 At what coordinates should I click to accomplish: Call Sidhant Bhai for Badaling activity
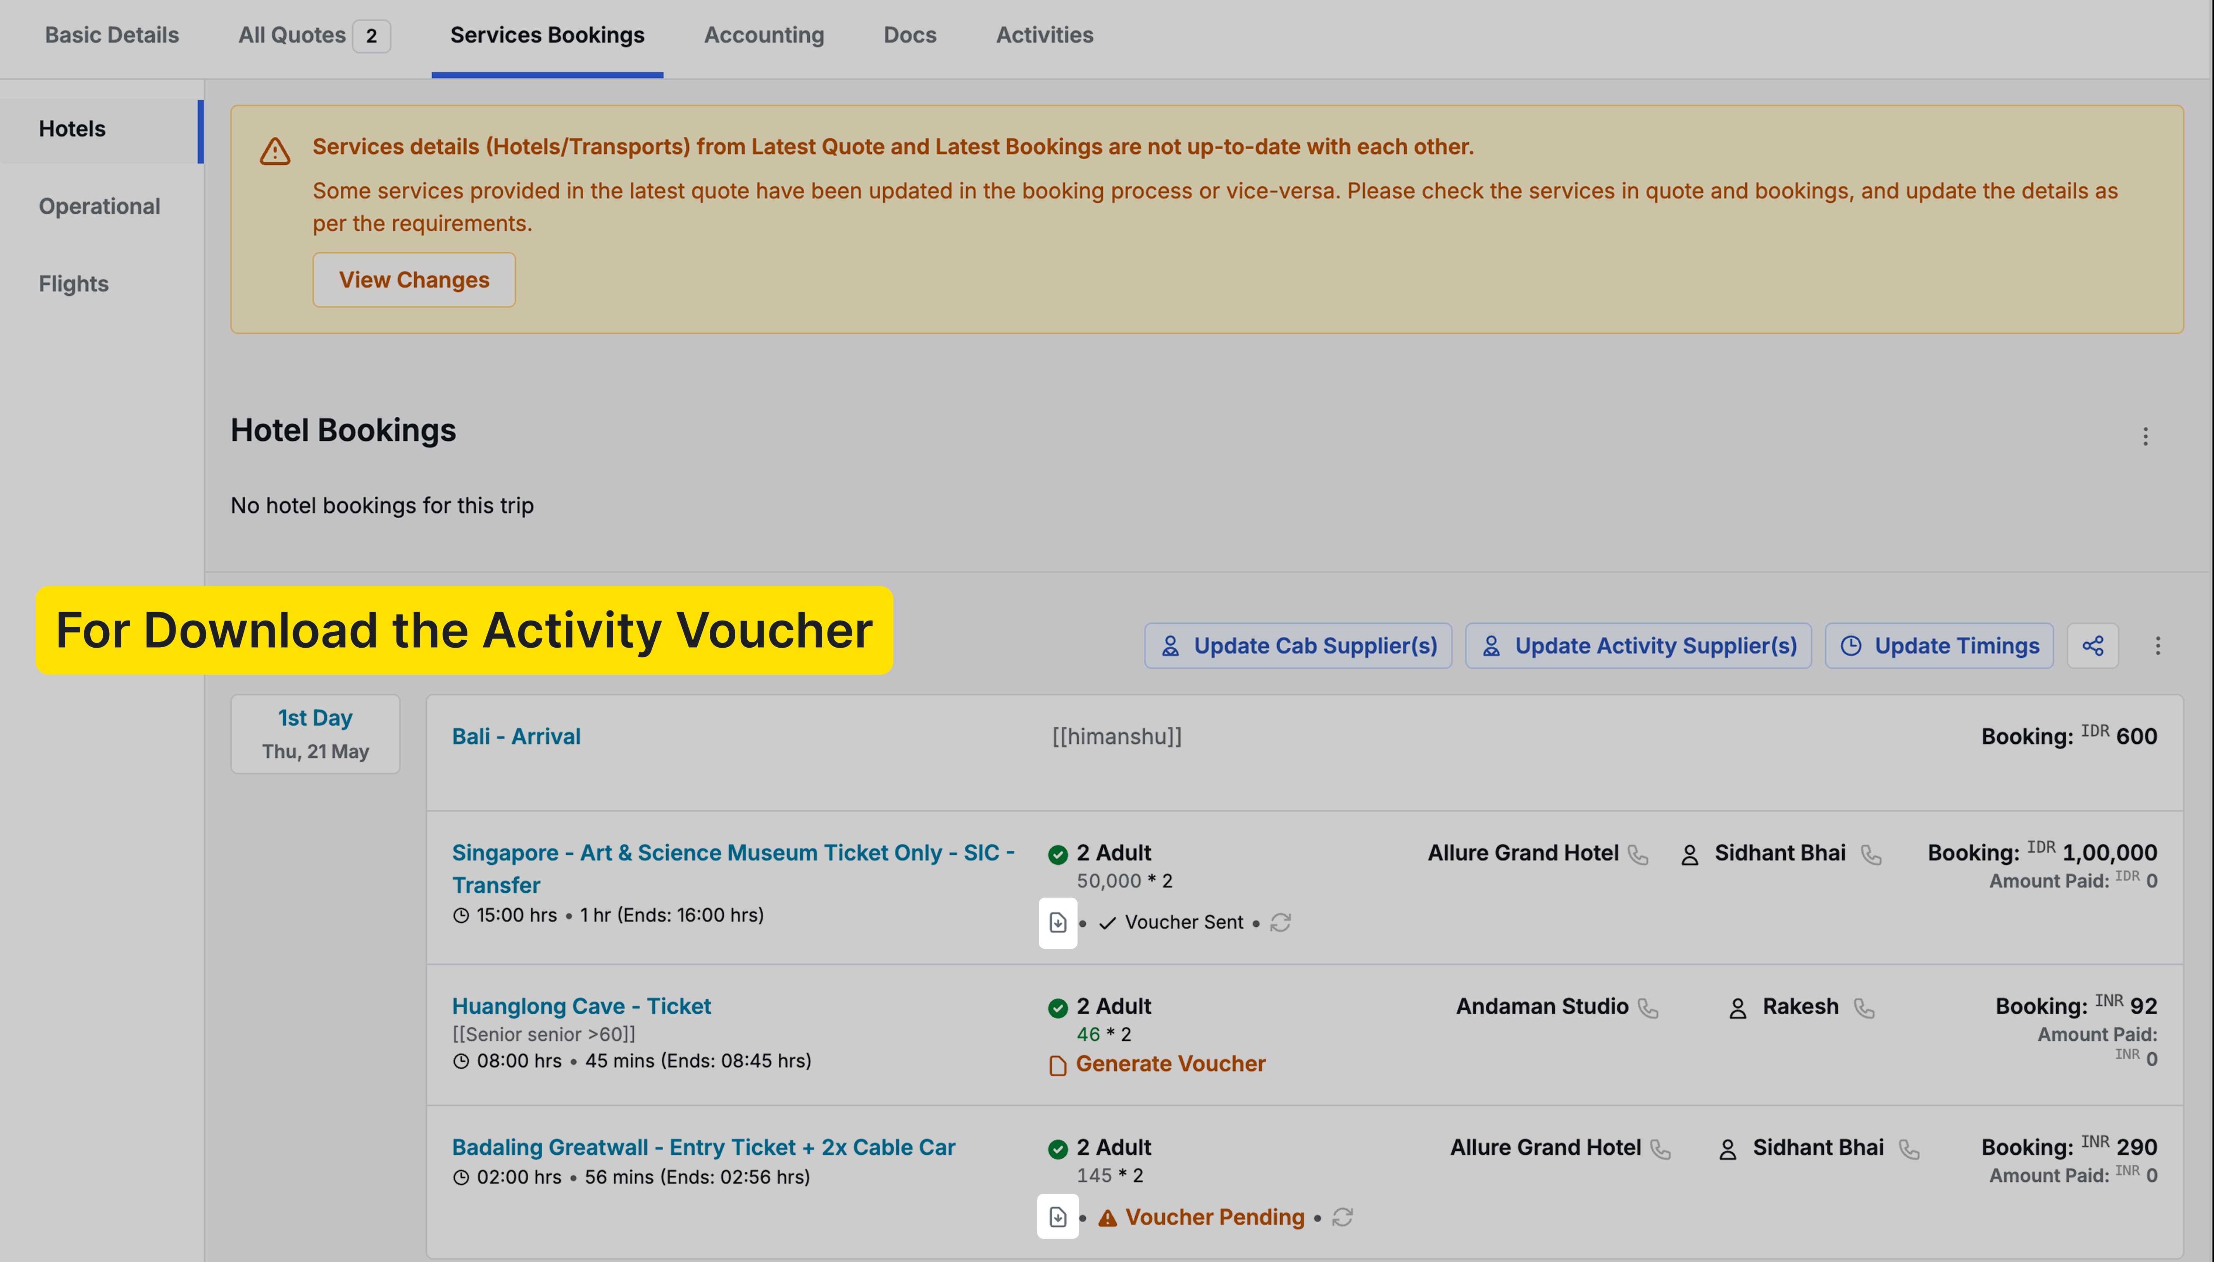coord(1909,1149)
